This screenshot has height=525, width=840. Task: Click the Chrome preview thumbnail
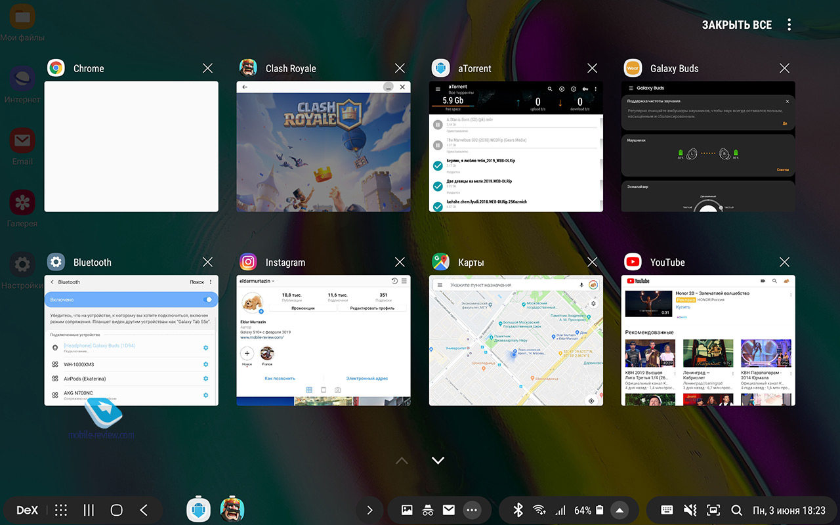(131, 146)
